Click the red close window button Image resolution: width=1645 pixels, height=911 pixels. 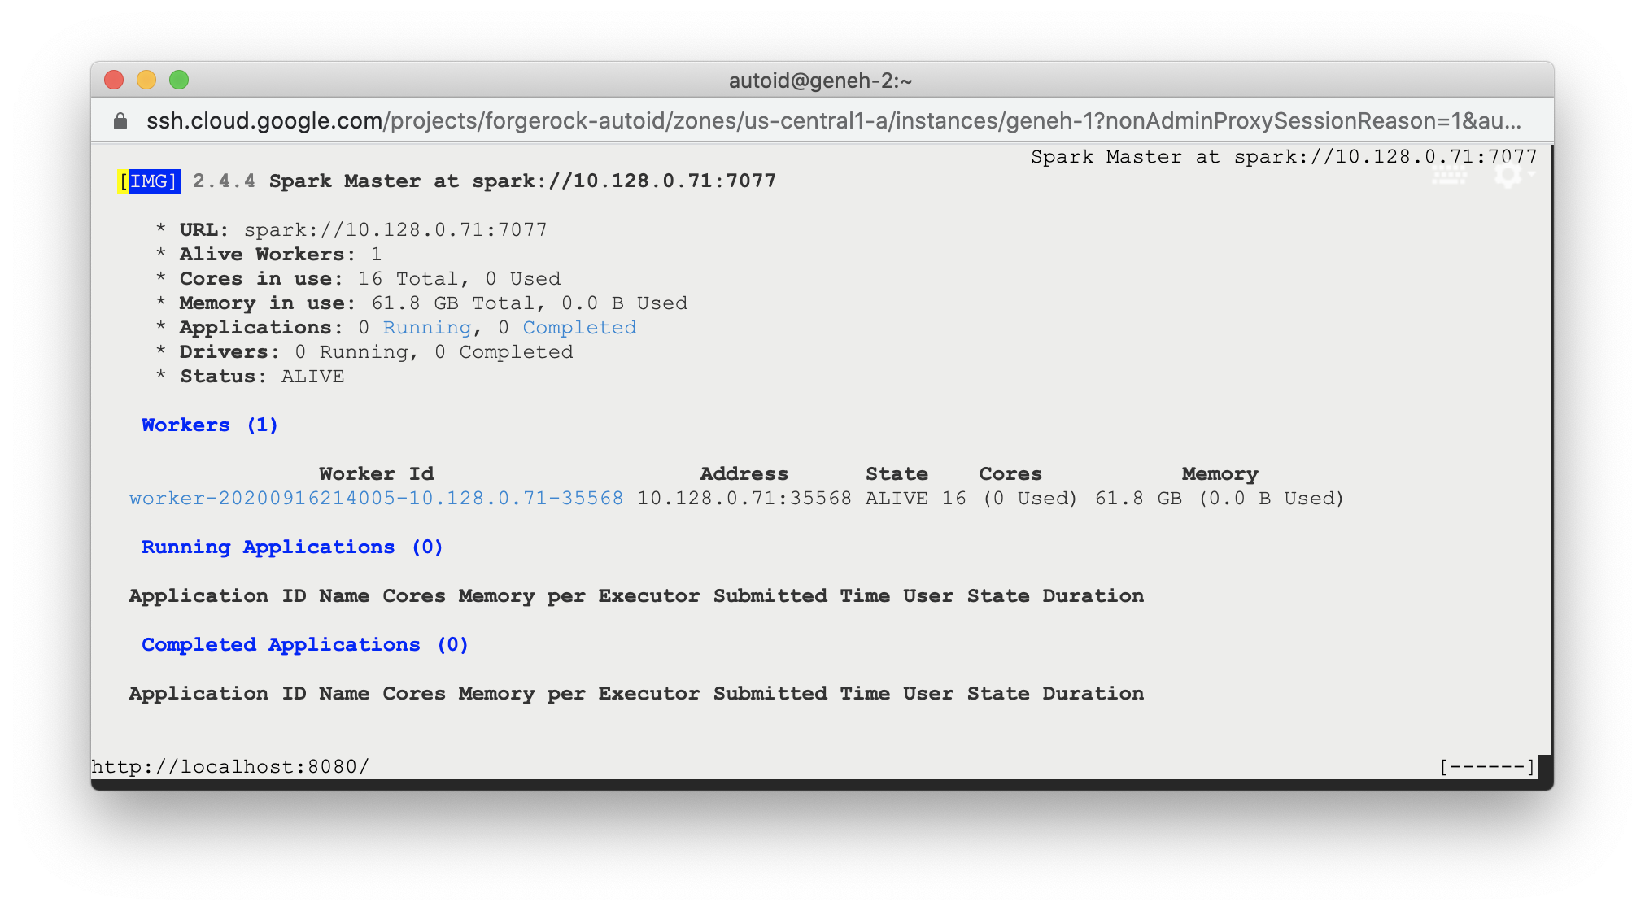(x=114, y=80)
